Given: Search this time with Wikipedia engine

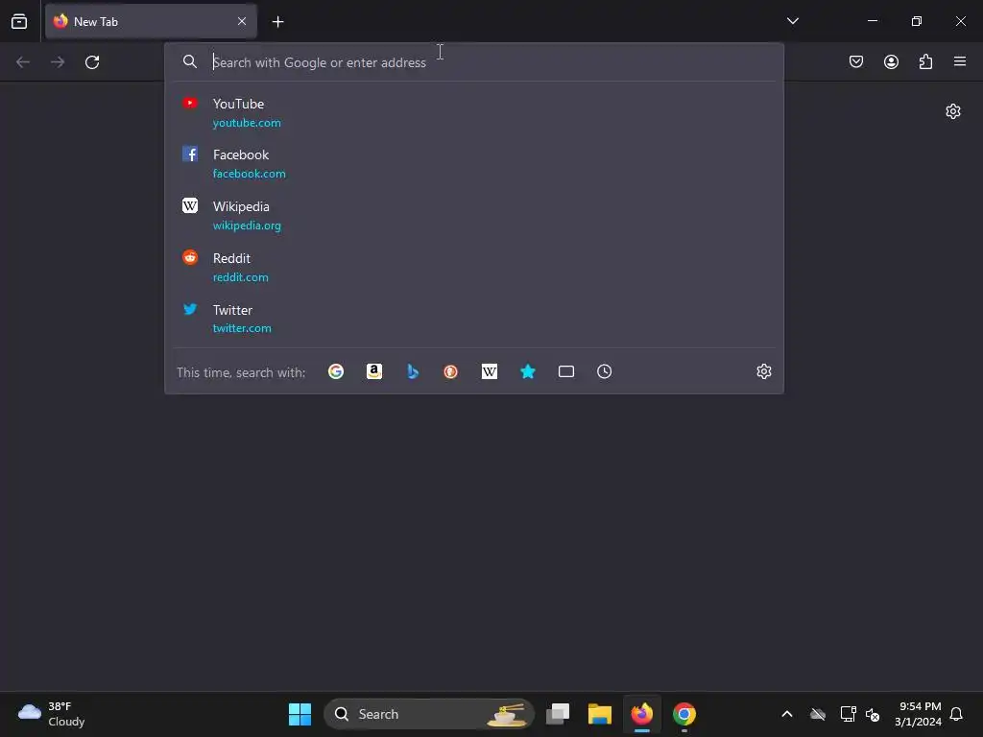Looking at the screenshot, I should (490, 371).
